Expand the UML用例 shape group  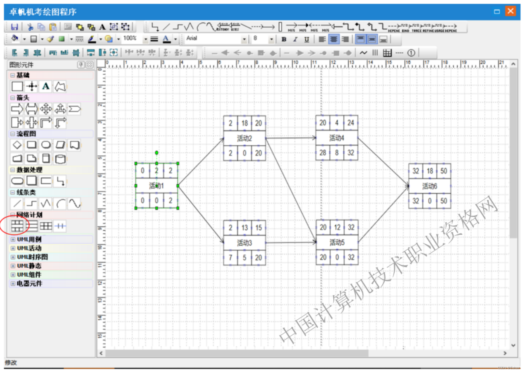(13, 239)
